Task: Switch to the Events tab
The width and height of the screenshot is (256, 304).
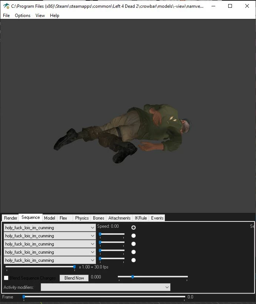Action: tap(157, 218)
